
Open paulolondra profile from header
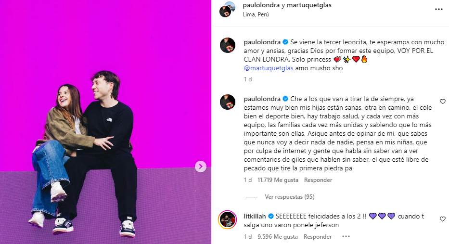pyautogui.click(x=261, y=5)
